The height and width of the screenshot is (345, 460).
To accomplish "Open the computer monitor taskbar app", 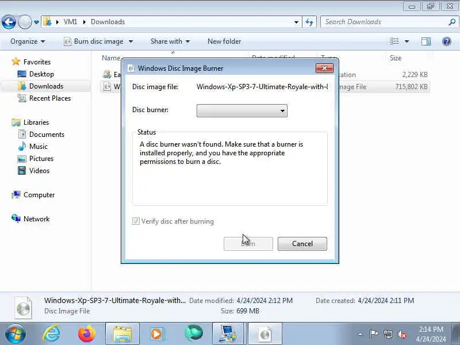I will pyautogui.click(x=228, y=333).
